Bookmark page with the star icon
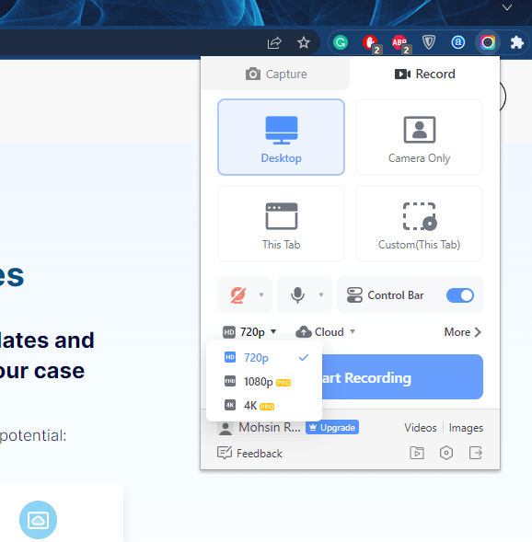532x542 pixels. 304,43
